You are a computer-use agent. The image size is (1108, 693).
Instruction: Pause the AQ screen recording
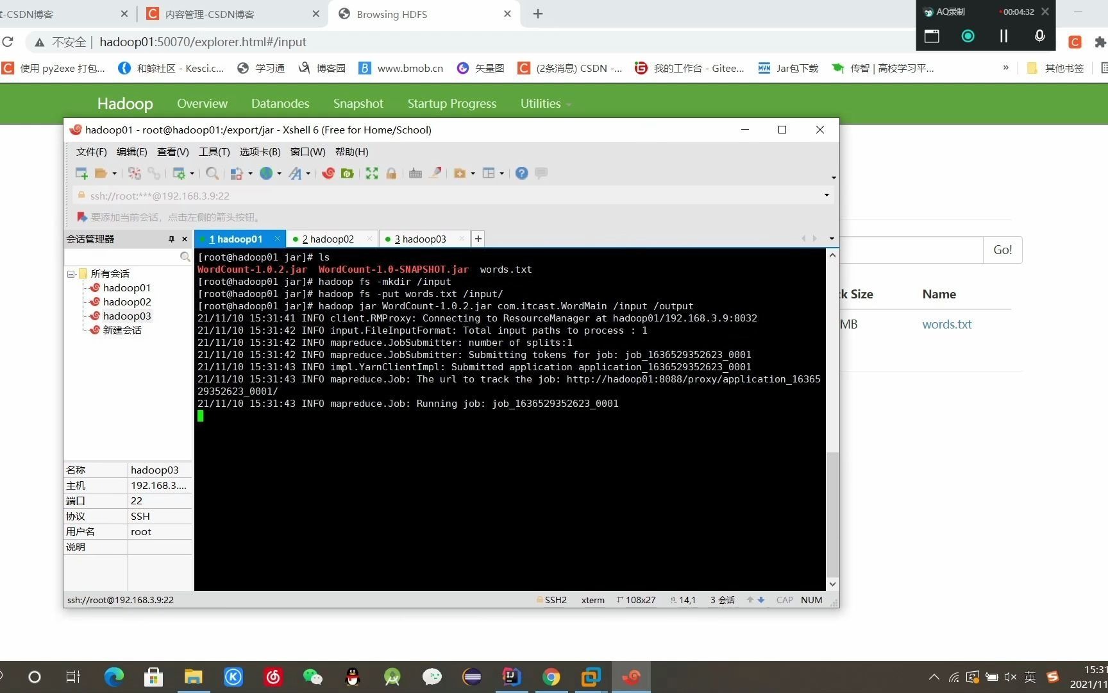[1004, 36]
